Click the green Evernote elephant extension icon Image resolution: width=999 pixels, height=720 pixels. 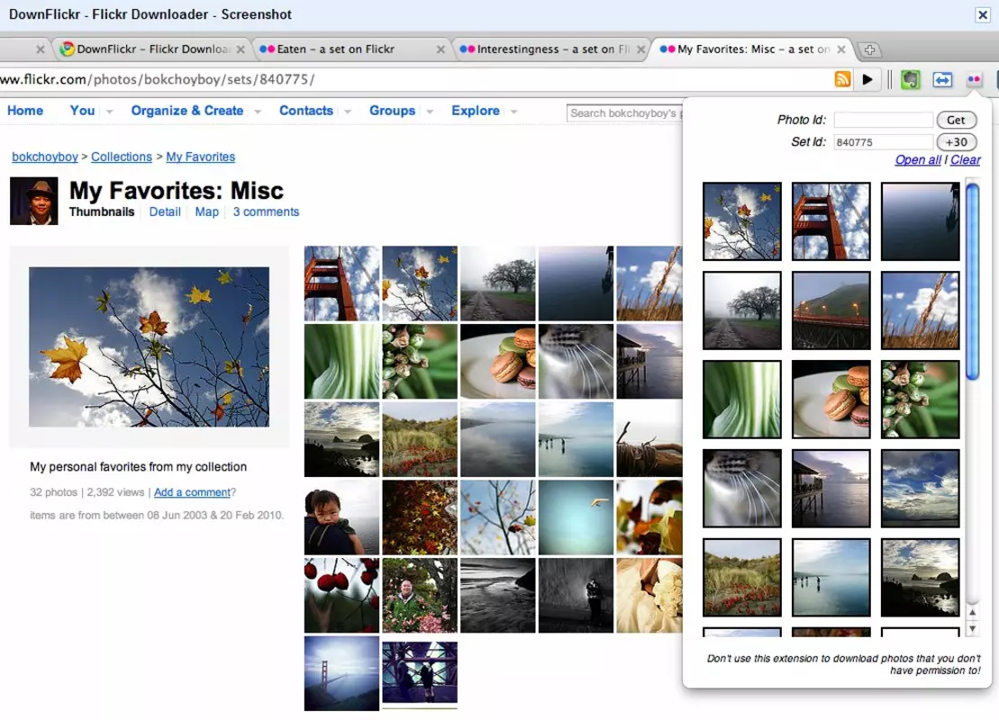pyautogui.click(x=911, y=79)
